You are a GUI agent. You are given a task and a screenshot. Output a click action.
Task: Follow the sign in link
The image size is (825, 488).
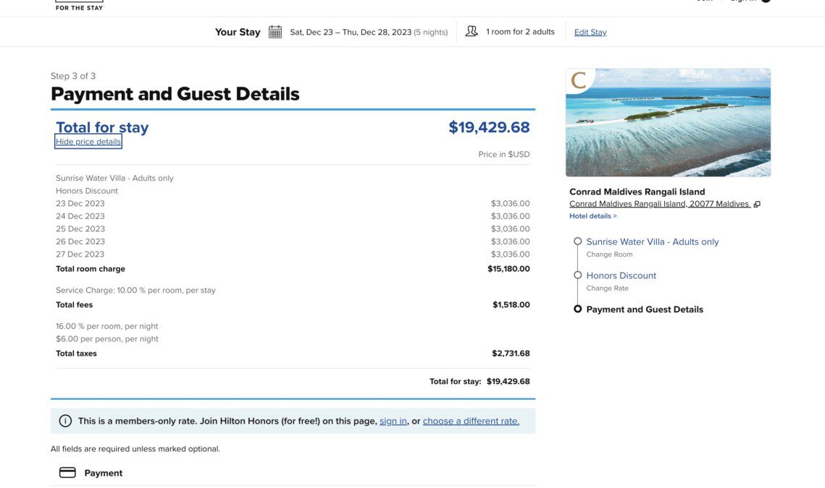[x=393, y=421]
